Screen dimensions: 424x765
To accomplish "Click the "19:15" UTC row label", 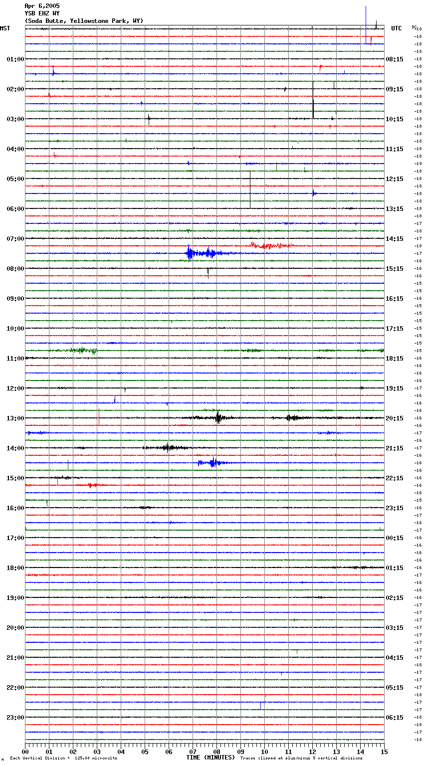I will 395,388.
